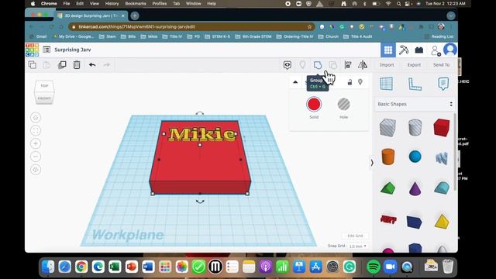Zoom in with the plus button
The height and width of the screenshot is (279, 496).
click(36, 143)
